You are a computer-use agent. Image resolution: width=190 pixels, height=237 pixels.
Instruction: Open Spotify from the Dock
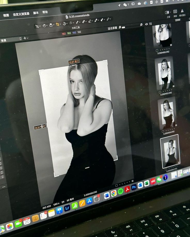coord(121,191)
